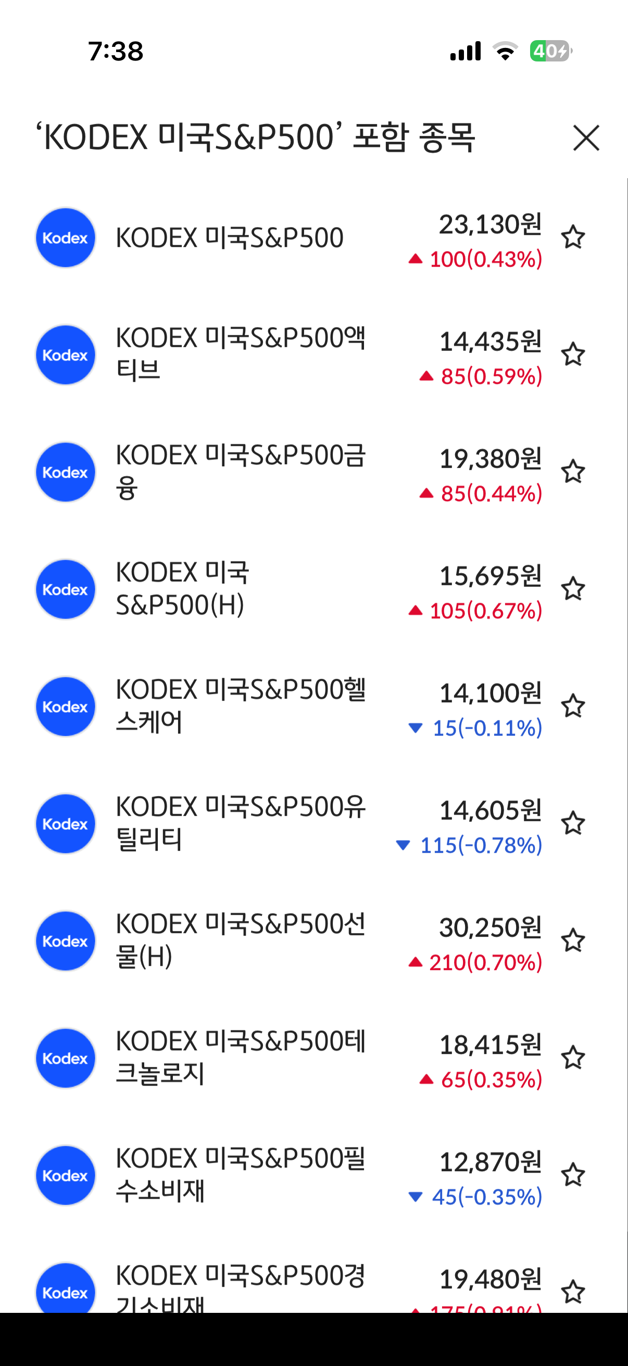Add KODEX 미국S&P500필수소비재 to watchlist star
Viewport: 628px width, 1366px height.
click(x=572, y=1175)
